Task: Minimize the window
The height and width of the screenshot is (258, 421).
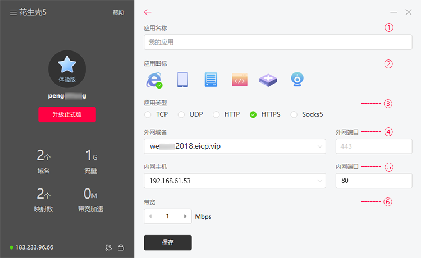Action: pos(393,12)
